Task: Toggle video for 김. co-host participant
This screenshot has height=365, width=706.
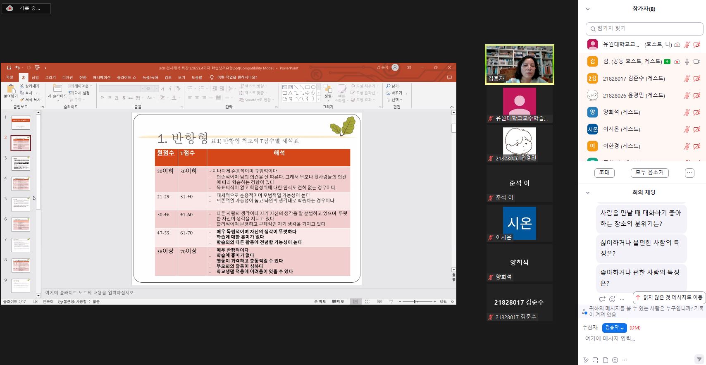Action: click(x=696, y=62)
